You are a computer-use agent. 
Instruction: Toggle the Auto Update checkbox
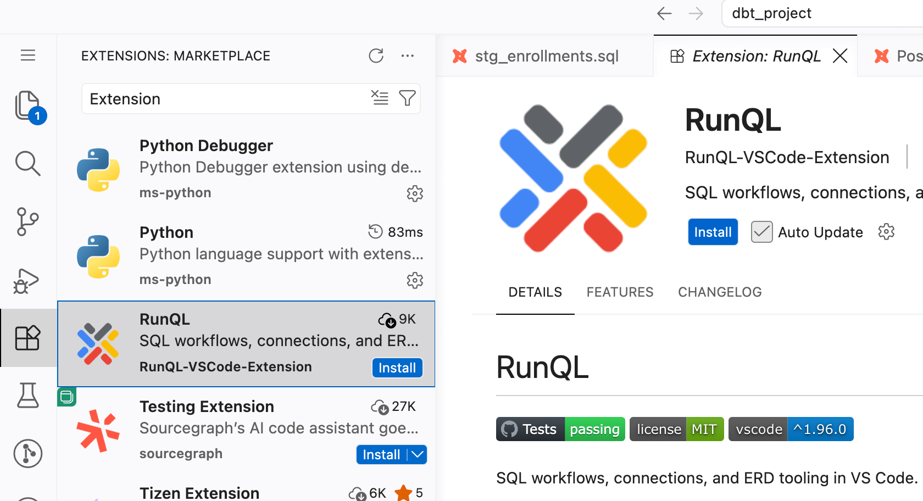762,232
